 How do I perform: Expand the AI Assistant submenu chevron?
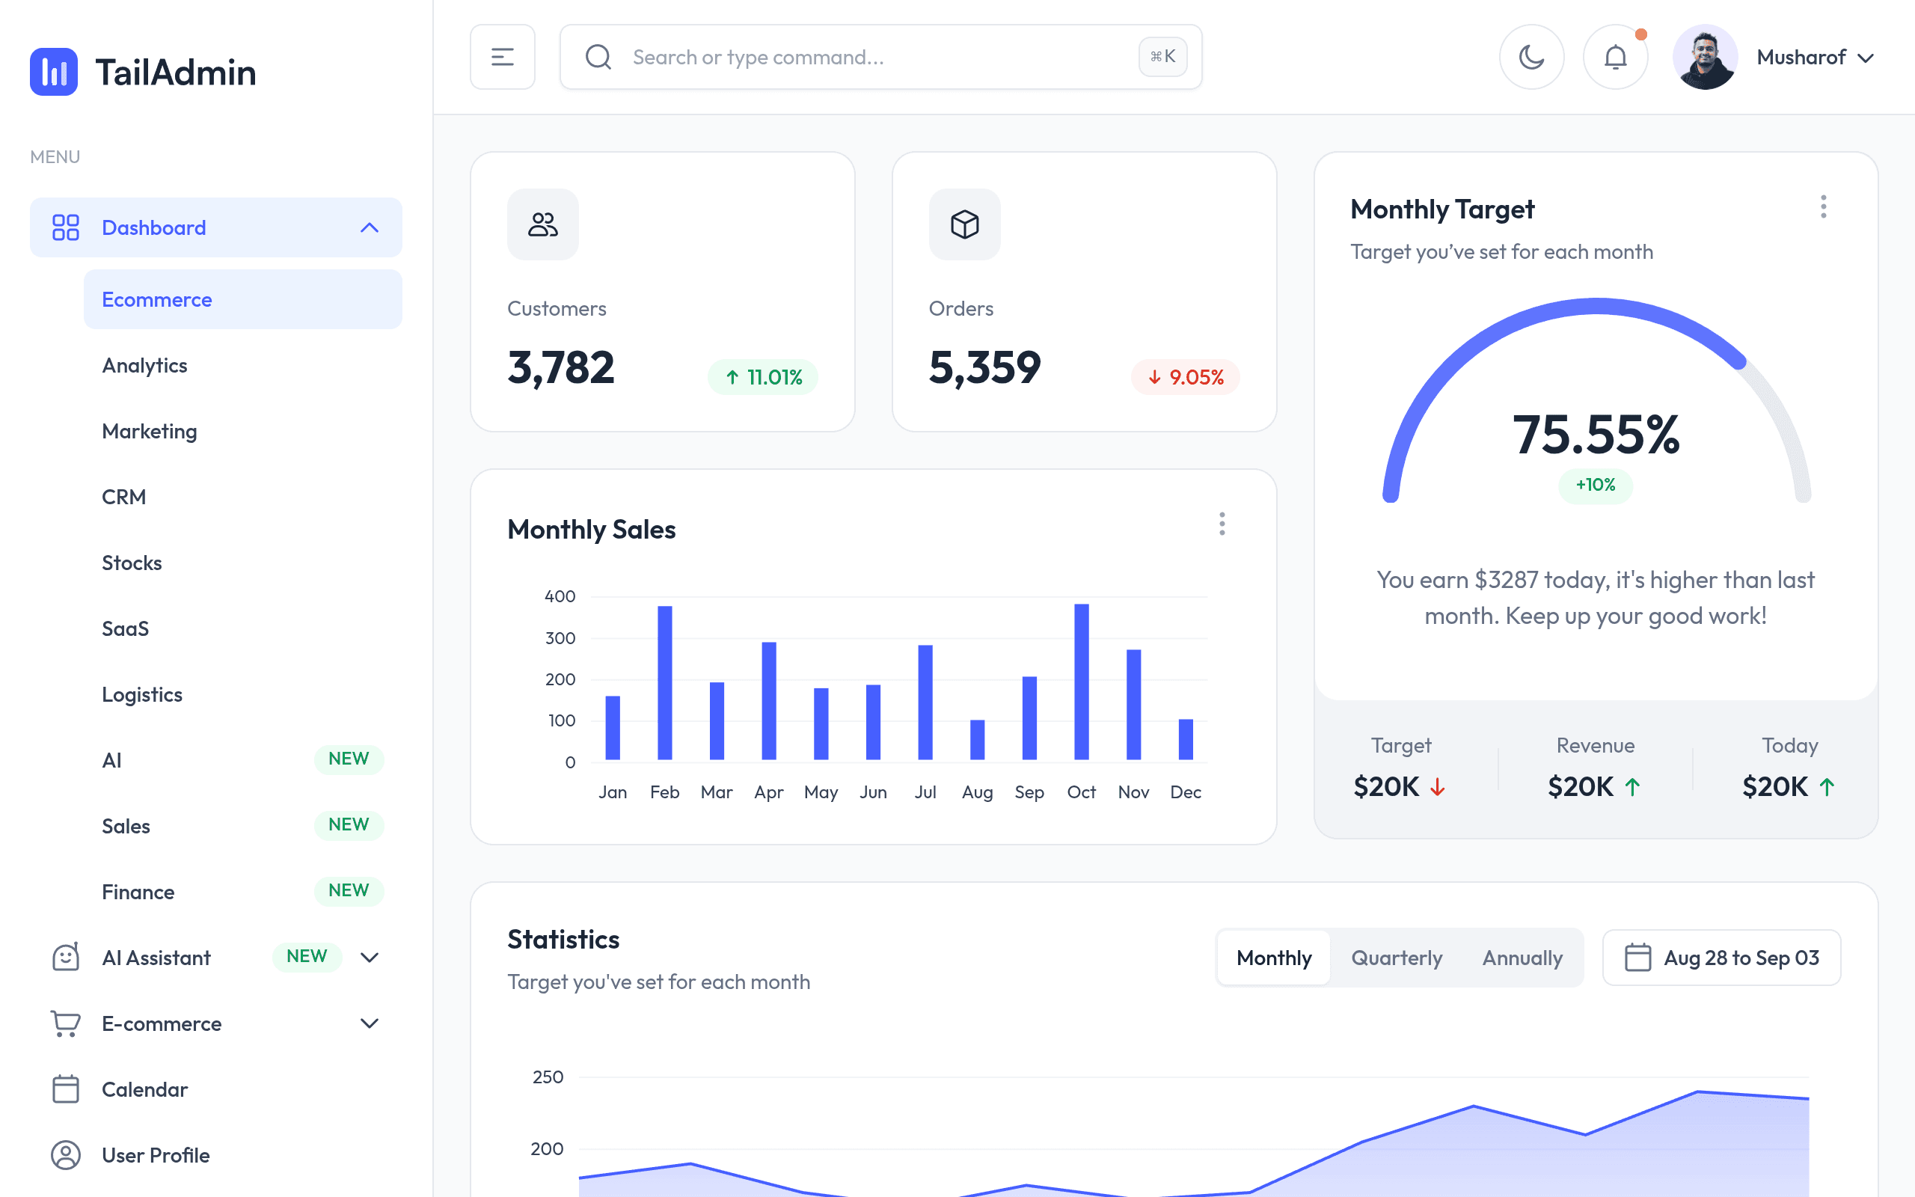[370, 957]
